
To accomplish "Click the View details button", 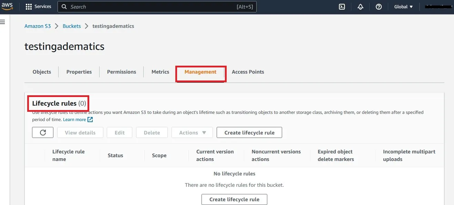I will click(x=80, y=132).
